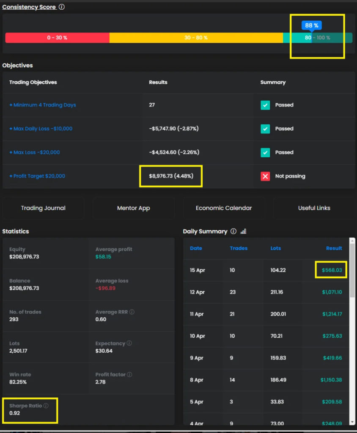Open the Mentor App button

pyautogui.click(x=133, y=208)
